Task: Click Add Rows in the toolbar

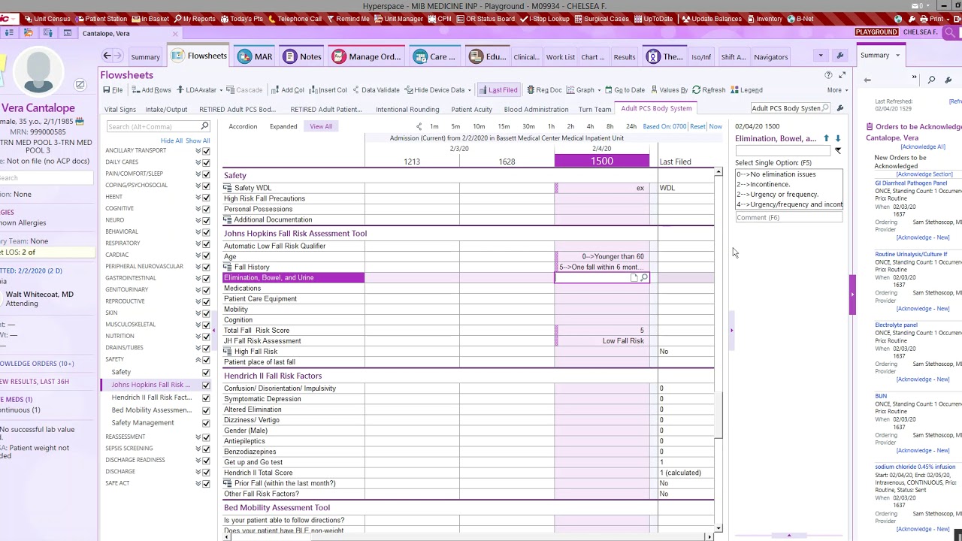Action: coord(151,90)
